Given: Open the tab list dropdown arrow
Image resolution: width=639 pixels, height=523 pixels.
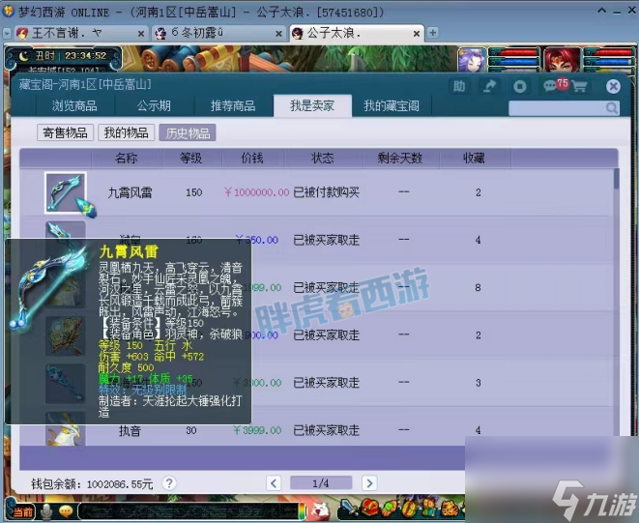Looking at the screenshot, I should point(7,33).
